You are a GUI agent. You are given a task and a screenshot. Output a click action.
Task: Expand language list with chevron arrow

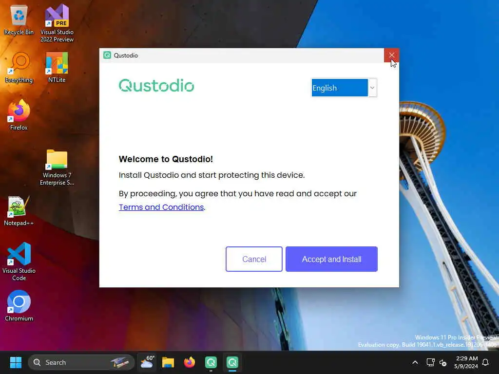pos(372,88)
